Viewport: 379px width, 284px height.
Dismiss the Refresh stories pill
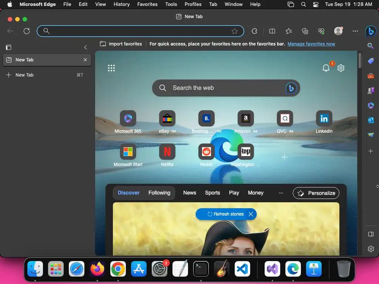pyautogui.click(x=251, y=214)
